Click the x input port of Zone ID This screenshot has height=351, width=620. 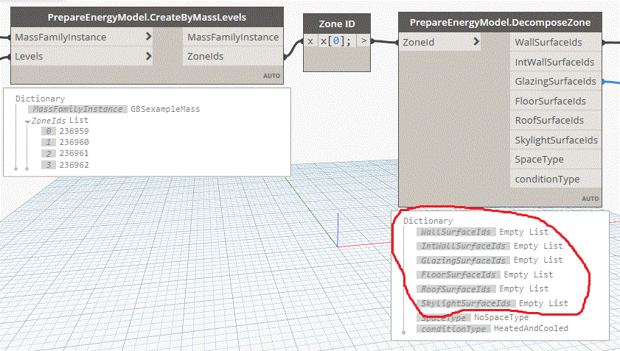[x=310, y=41]
